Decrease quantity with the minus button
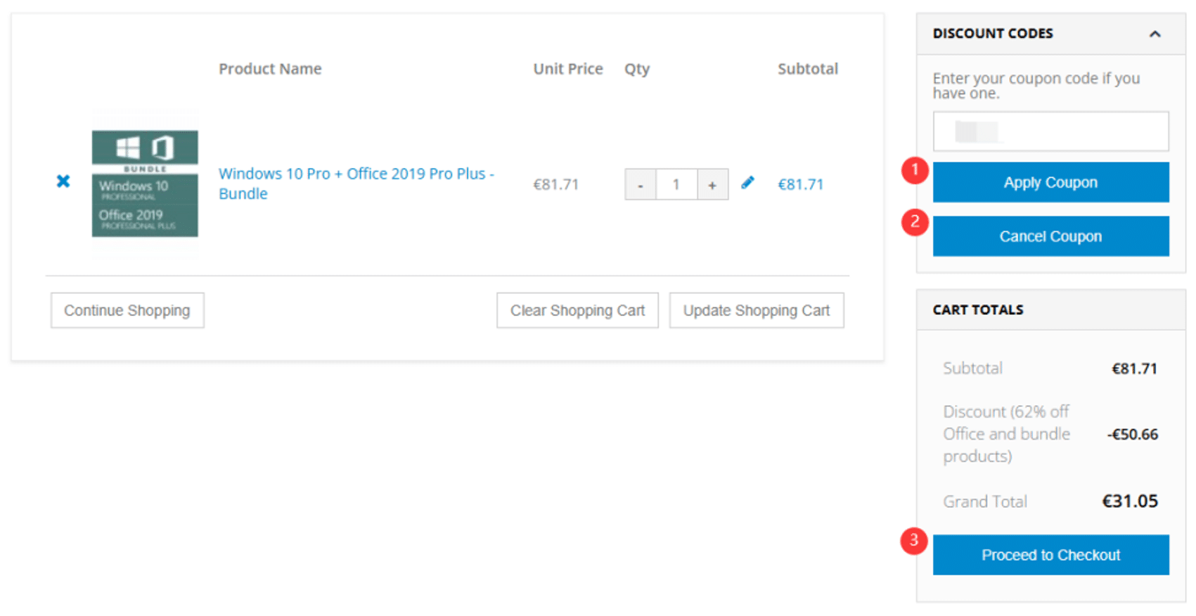Image resolution: width=1196 pixels, height=616 pixels. click(640, 185)
